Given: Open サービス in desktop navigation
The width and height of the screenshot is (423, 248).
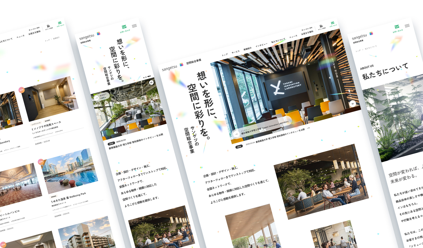Looking at the screenshot, I should [235, 52].
